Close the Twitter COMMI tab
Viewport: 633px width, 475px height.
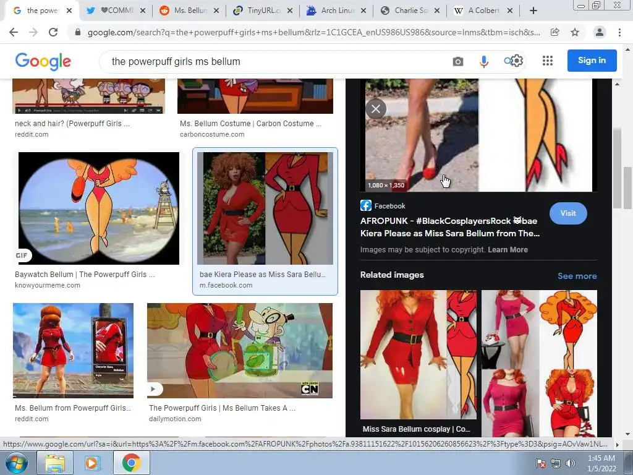pyautogui.click(x=143, y=11)
